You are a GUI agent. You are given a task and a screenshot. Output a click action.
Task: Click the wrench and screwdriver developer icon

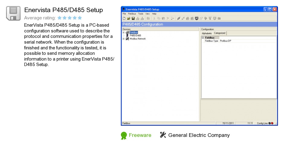[x=163, y=135]
